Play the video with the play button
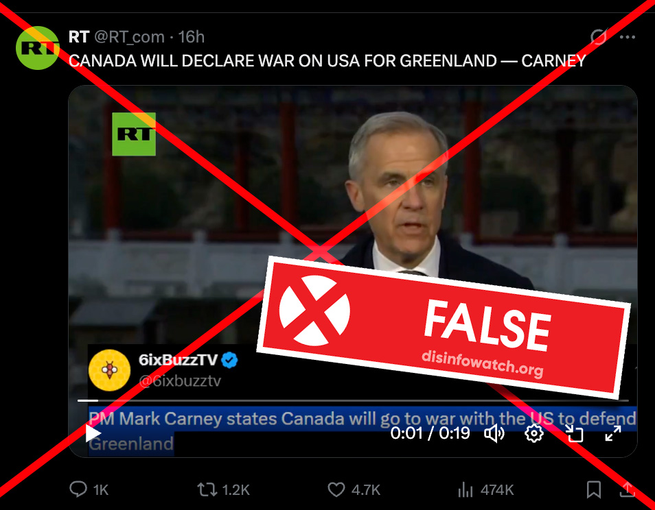 coord(93,433)
